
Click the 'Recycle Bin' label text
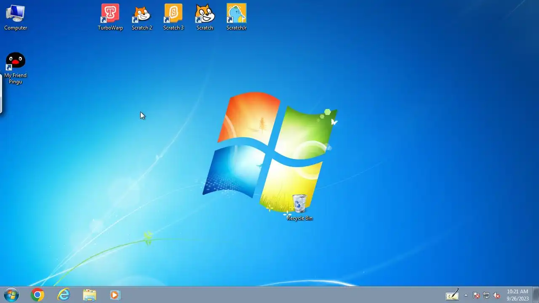coord(300,218)
